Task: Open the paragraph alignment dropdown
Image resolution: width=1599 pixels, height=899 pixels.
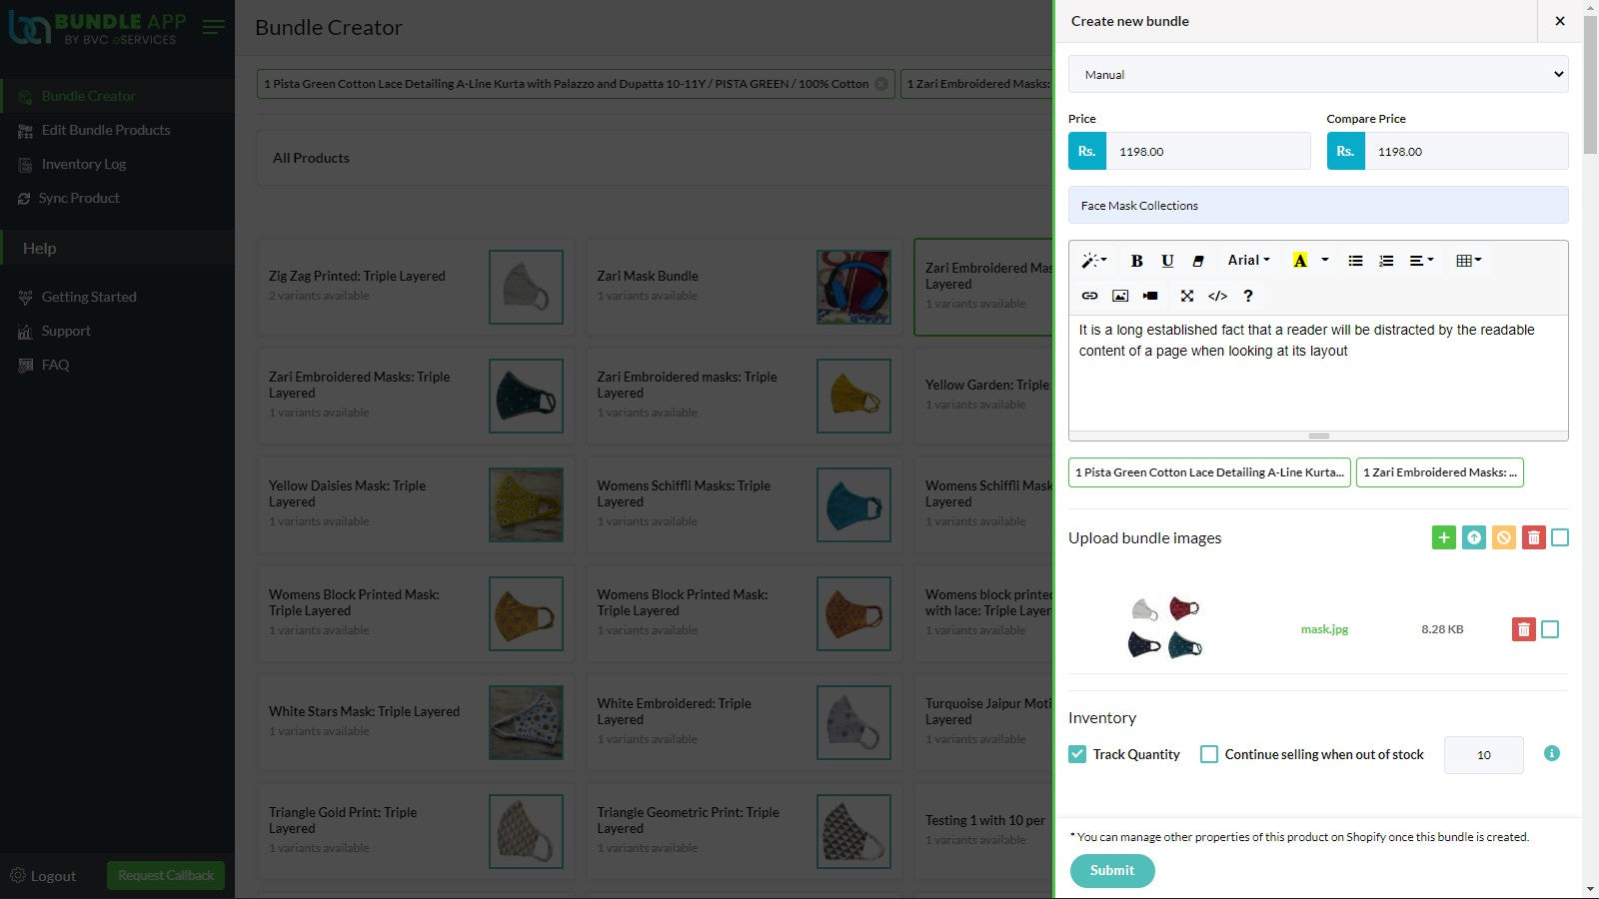Action: (1421, 261)
